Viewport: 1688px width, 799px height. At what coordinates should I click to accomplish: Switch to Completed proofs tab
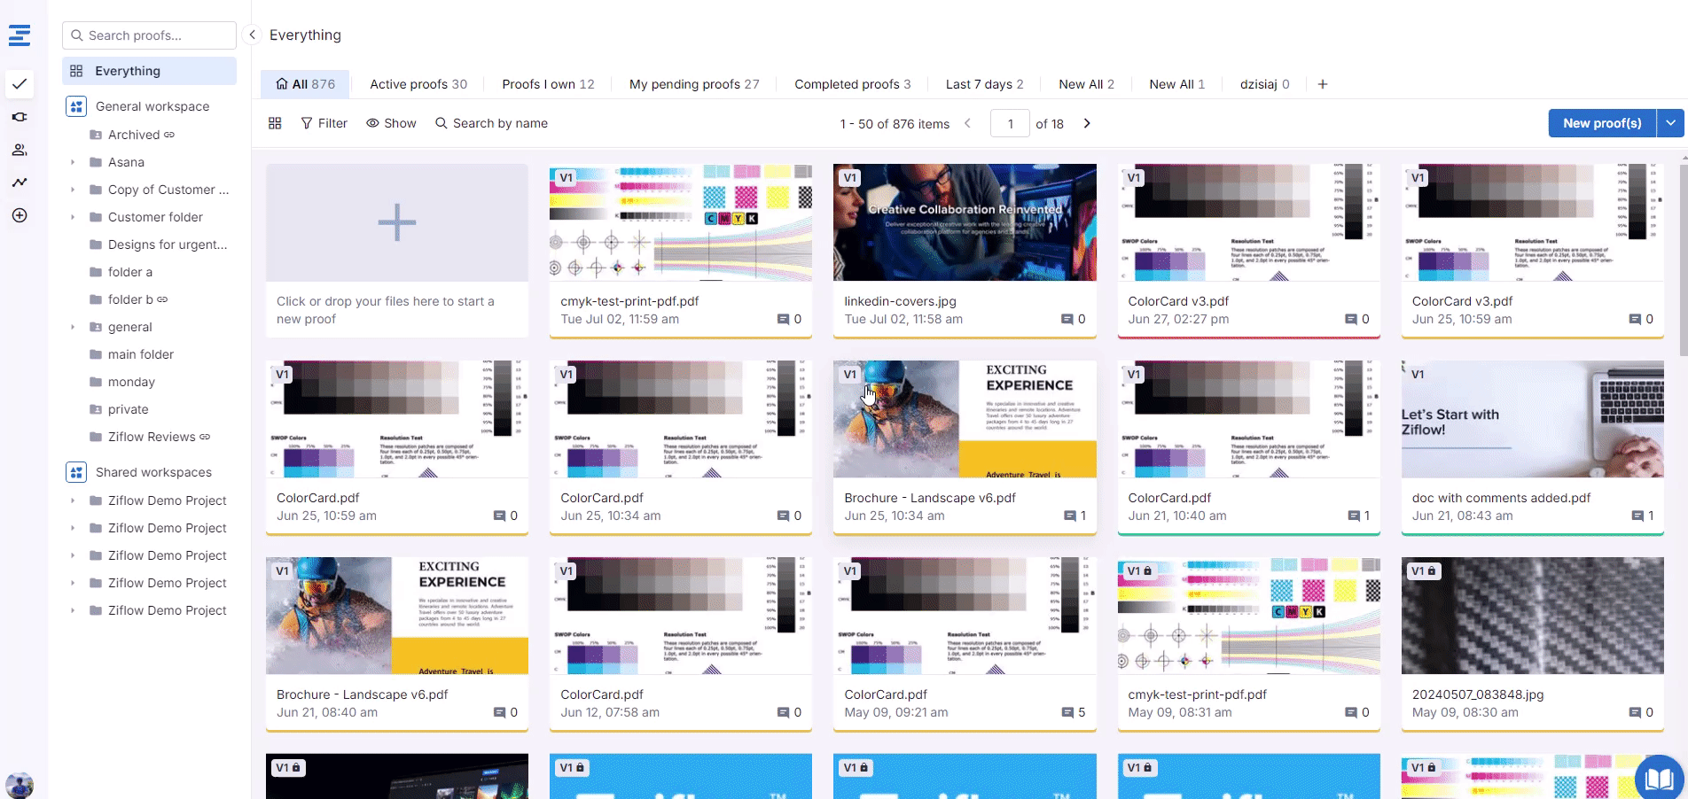[852, 84]
